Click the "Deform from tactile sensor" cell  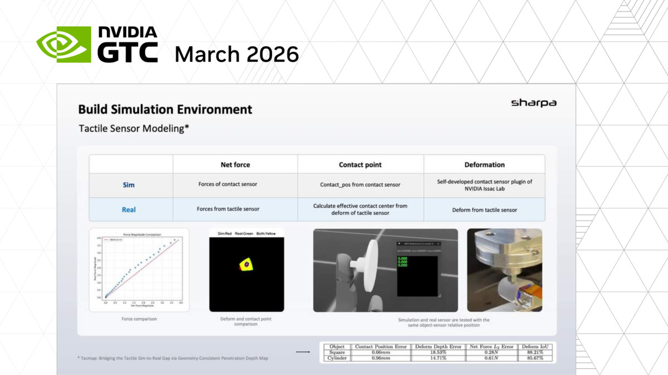[484, 209]
